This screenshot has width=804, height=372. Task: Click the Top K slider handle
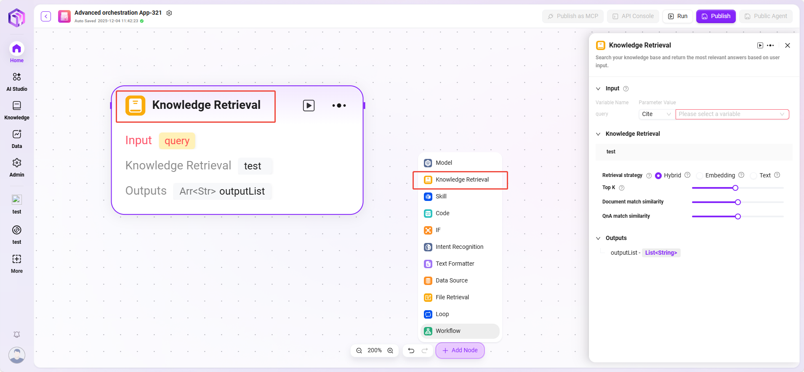pos(735,188)
